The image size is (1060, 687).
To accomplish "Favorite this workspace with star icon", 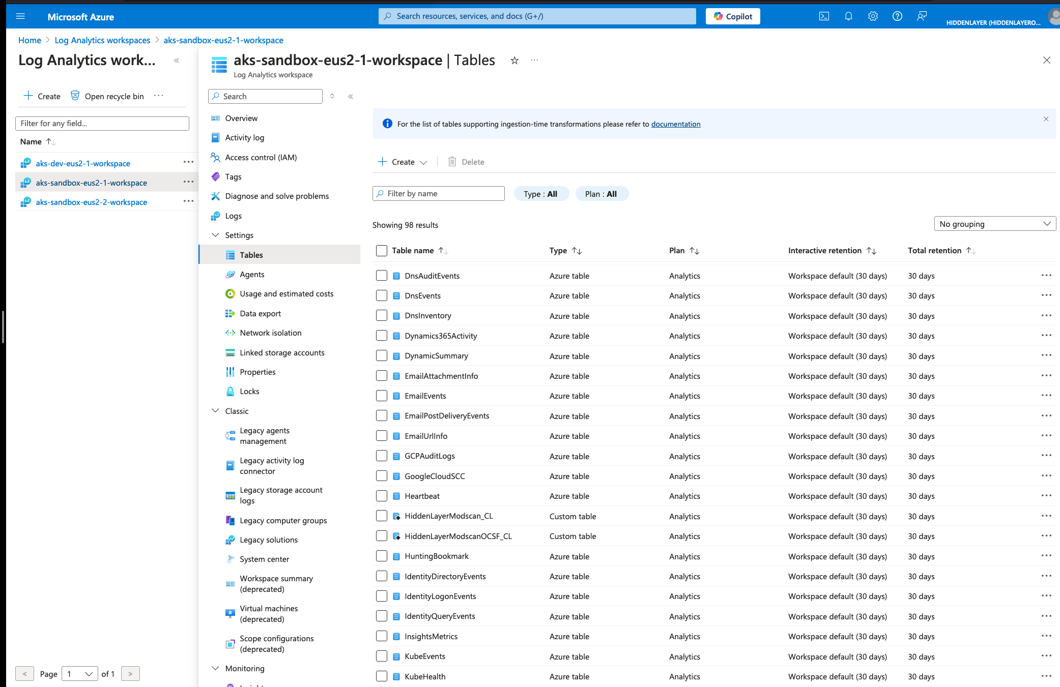I will (x=514, y=61).
